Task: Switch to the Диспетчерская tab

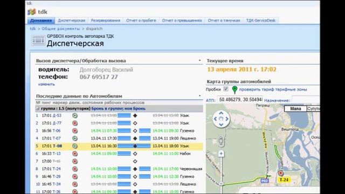Action: pyautogui.click(x=72, y=20)
